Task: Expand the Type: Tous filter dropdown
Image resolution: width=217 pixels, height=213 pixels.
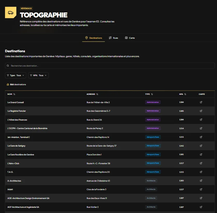Action: pos(16,75)
